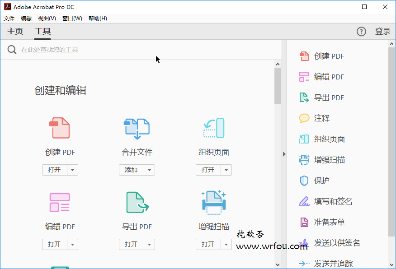Click the 编辑 PDF tool icon
Screen dimensions: 396x269
[60, 202]
